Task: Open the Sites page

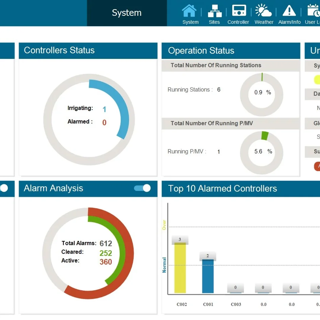Action: 215,13
